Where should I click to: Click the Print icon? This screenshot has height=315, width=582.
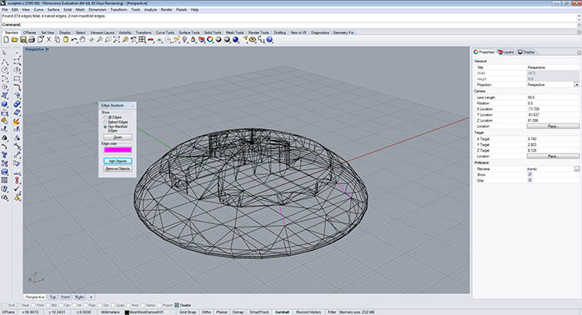(x=32, y=40)
